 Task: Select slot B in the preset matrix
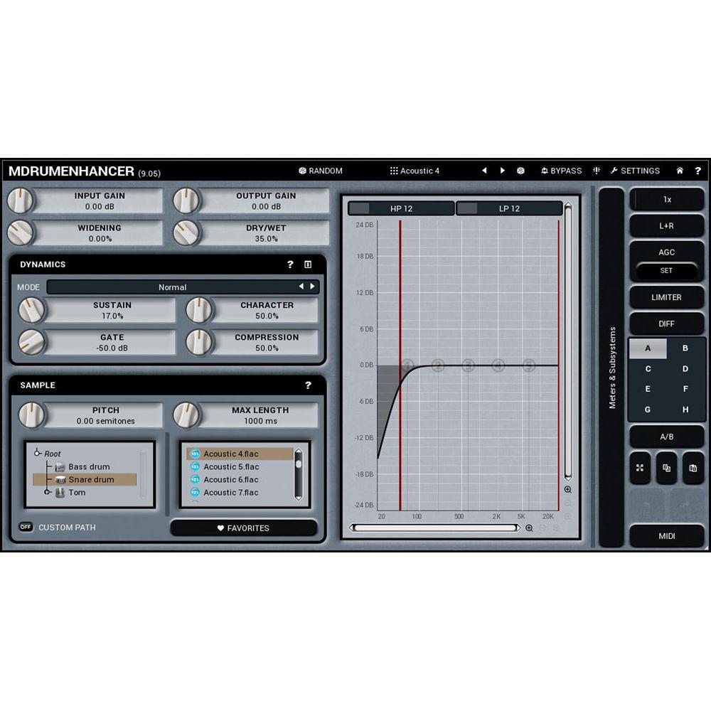(x=684, y=348)
